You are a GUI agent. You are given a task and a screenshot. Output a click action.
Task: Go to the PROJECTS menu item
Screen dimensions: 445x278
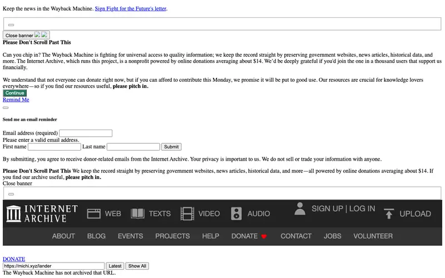coord(172,236)
